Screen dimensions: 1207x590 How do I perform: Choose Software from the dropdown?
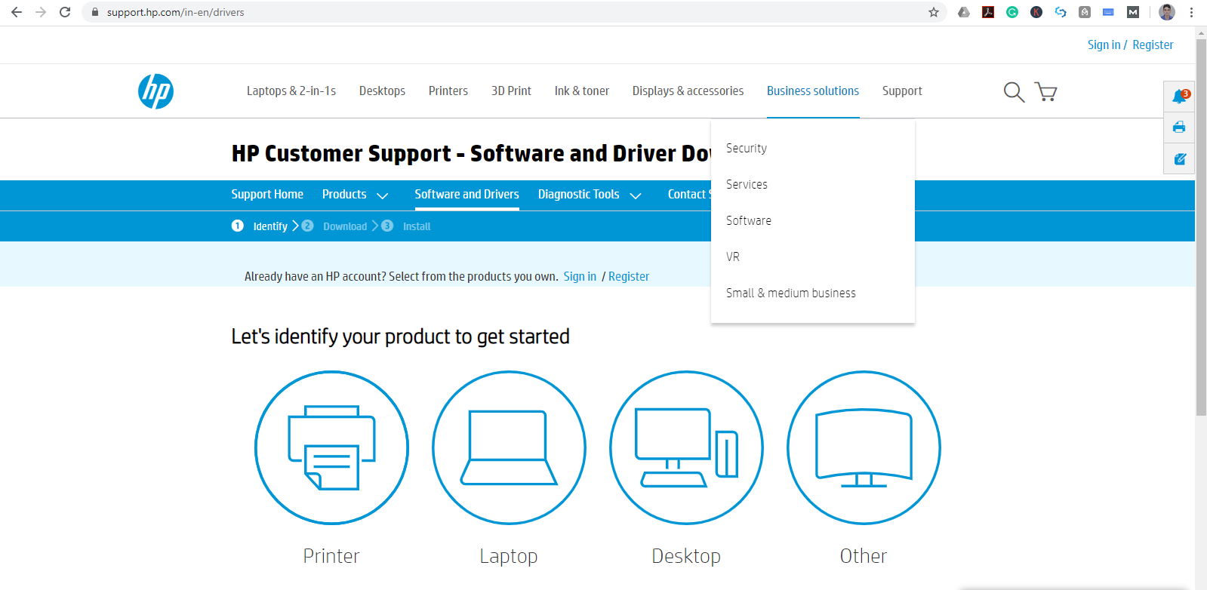749,220
